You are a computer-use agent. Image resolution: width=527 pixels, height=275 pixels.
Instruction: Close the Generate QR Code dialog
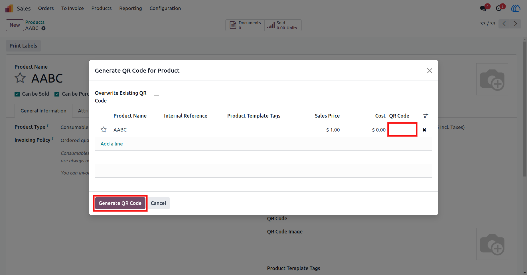tap(430, 71)
